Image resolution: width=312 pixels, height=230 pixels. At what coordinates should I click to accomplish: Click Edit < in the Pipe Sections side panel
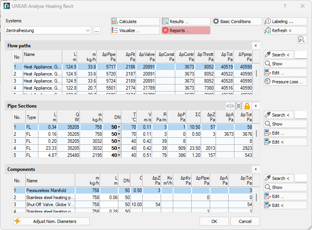pos(285,142)
